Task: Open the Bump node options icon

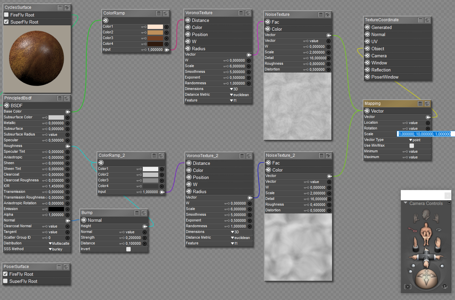Action: [137, 213]
